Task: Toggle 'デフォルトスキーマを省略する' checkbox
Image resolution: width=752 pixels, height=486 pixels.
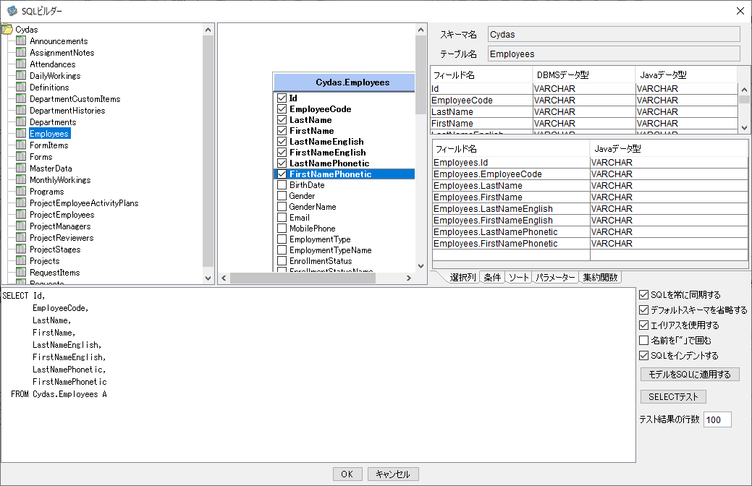Action: pyautogui.click(x=643, y=310)
